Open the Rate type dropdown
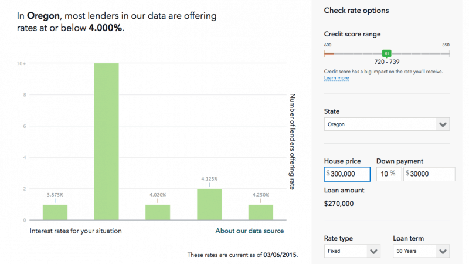 353,251
